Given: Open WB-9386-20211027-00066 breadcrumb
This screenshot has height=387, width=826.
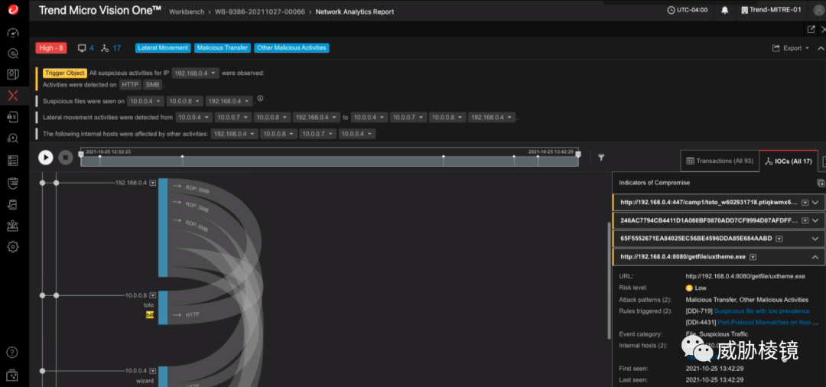Looking at the screenshot, I should tap(260, 11).
